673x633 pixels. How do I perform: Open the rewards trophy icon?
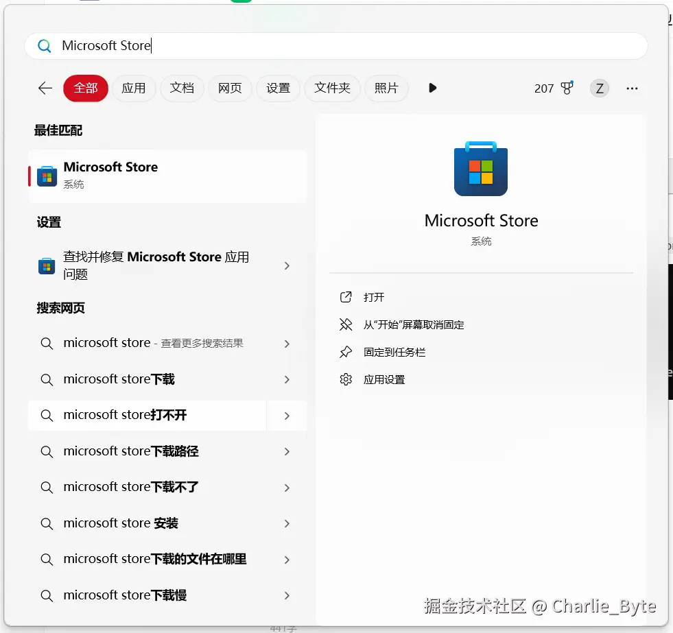pyautogui.click(x=567, y=88)
